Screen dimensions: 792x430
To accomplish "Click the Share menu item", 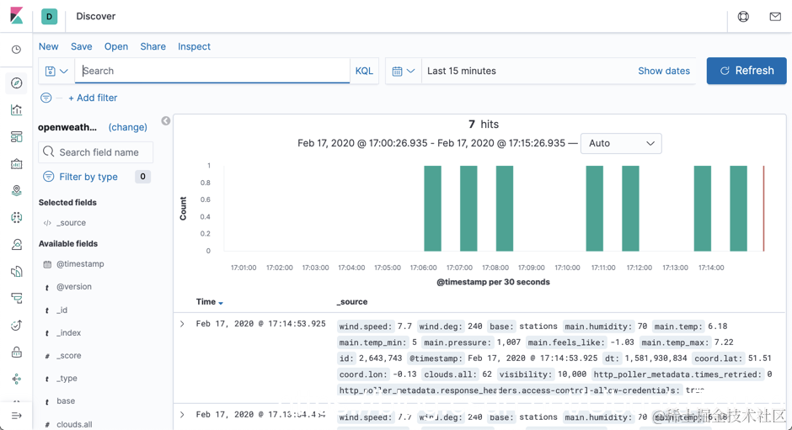I will (153, 46).
